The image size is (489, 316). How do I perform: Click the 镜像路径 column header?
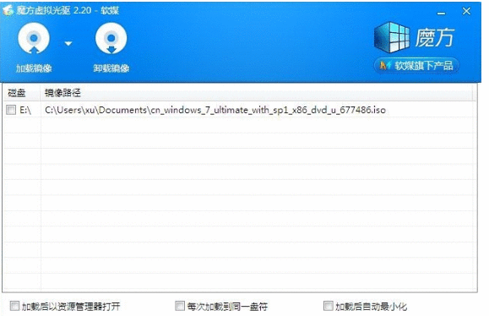pos(257,93)
